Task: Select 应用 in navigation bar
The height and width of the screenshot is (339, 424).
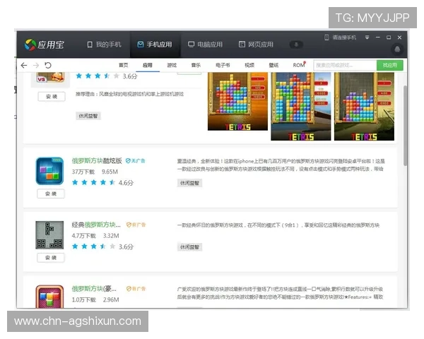Action: pos(148,65)
